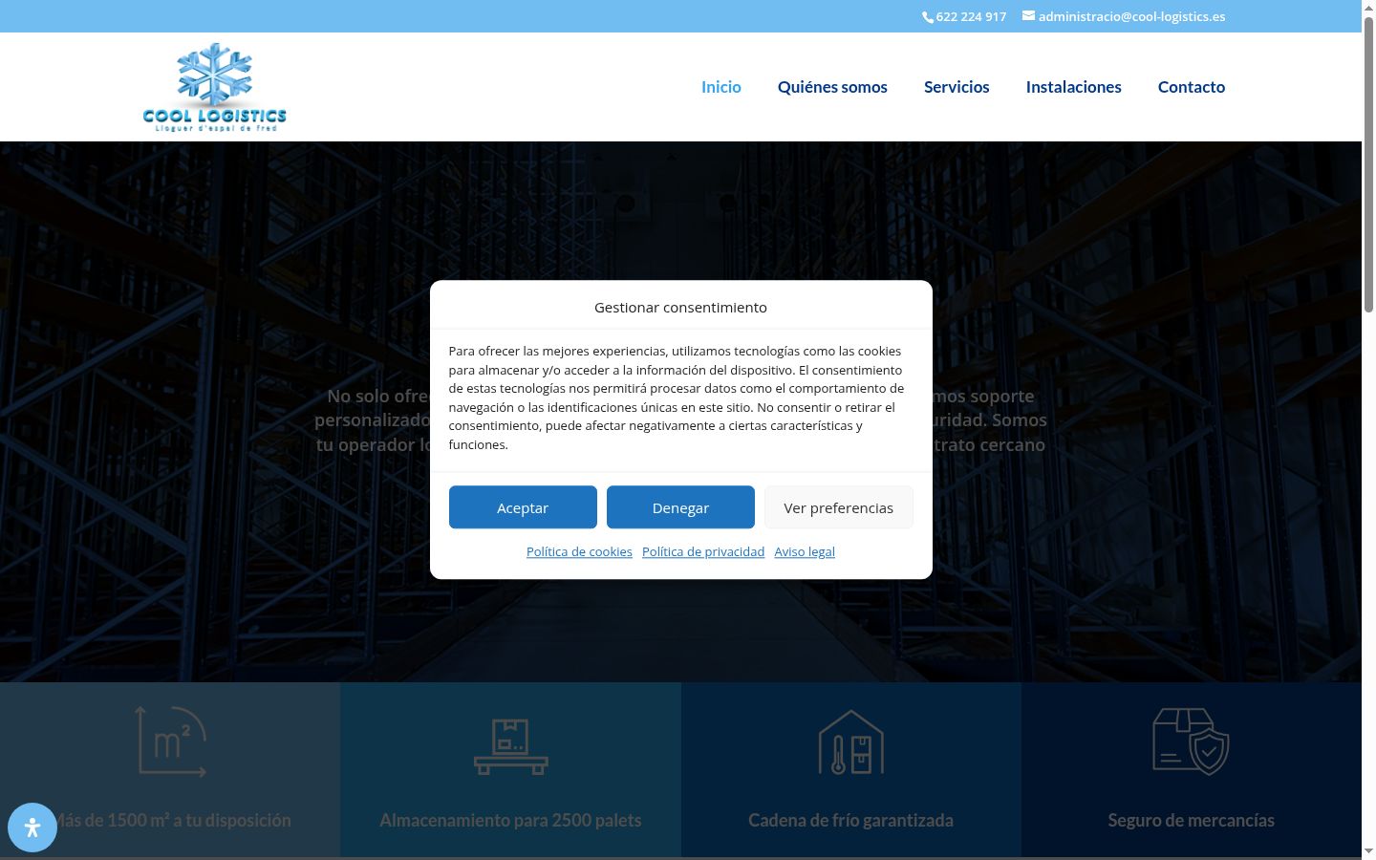Open the Política de privacidad link
The image size is (1376, 860).
point(703,552)
